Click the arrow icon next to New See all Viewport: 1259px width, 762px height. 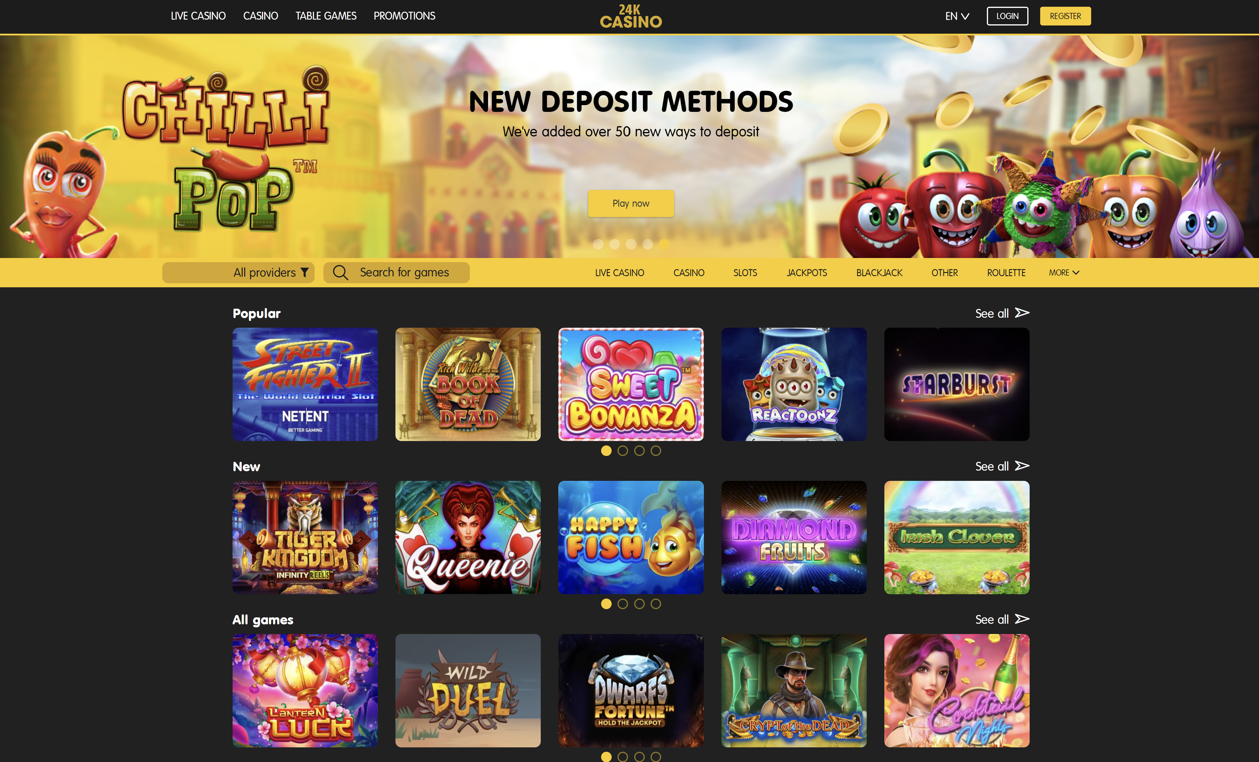click(x=1022, y=466)
